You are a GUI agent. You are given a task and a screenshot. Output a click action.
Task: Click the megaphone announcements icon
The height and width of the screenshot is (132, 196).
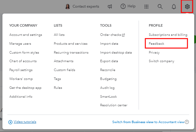pos(110,6)
